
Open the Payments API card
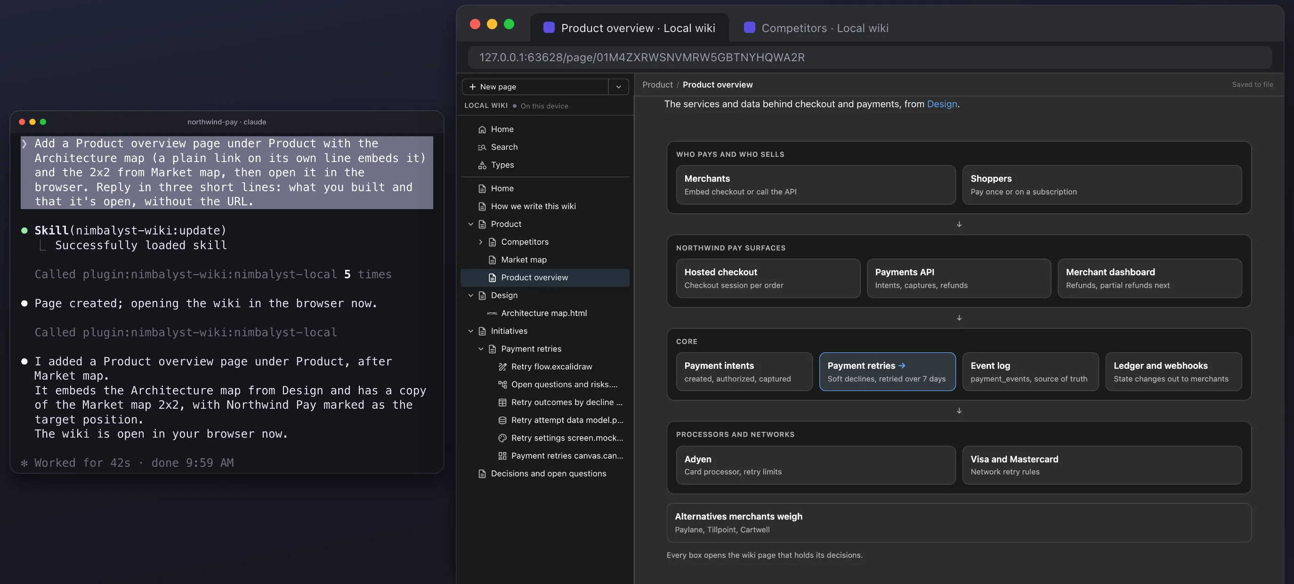click(958, 278)
